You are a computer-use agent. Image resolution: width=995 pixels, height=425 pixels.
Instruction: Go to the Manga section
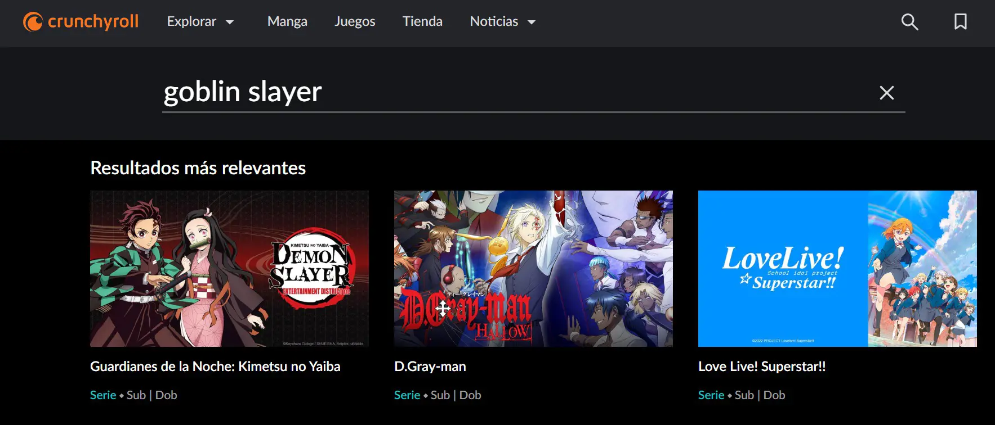pos(287,22)
